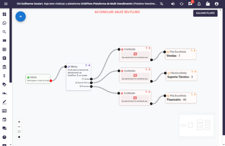Open the internal chat bubbles icon in sidebar
Image resolution: width=225 pixels, height=146 pixels.
(x=4, y=128)
